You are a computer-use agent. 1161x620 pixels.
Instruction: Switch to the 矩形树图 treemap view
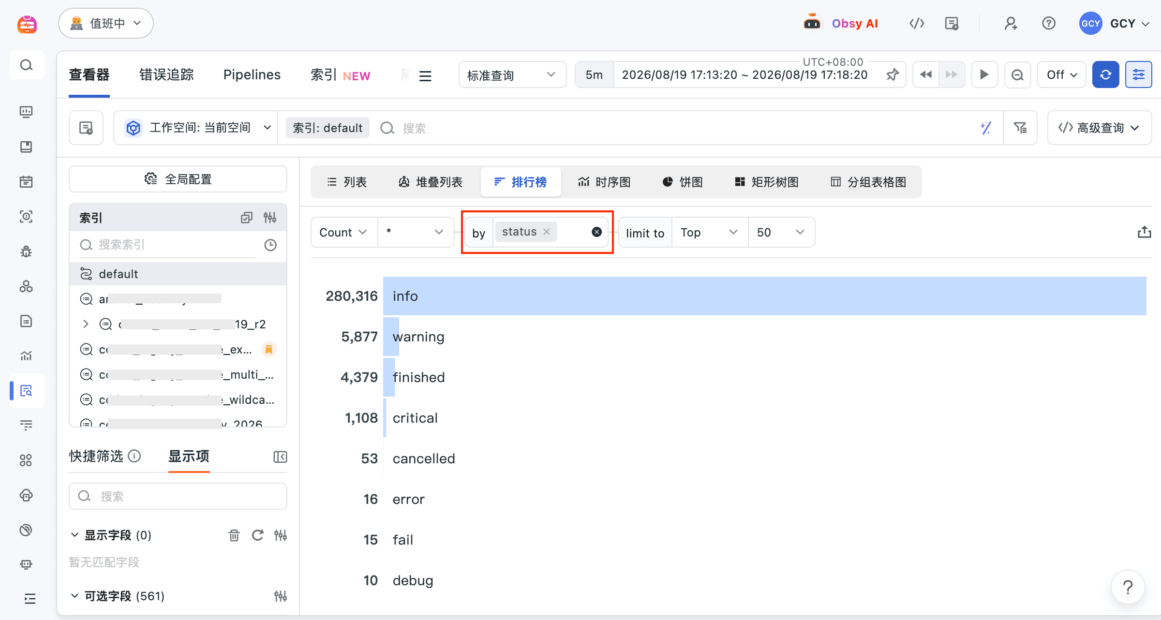coord(766,182)
